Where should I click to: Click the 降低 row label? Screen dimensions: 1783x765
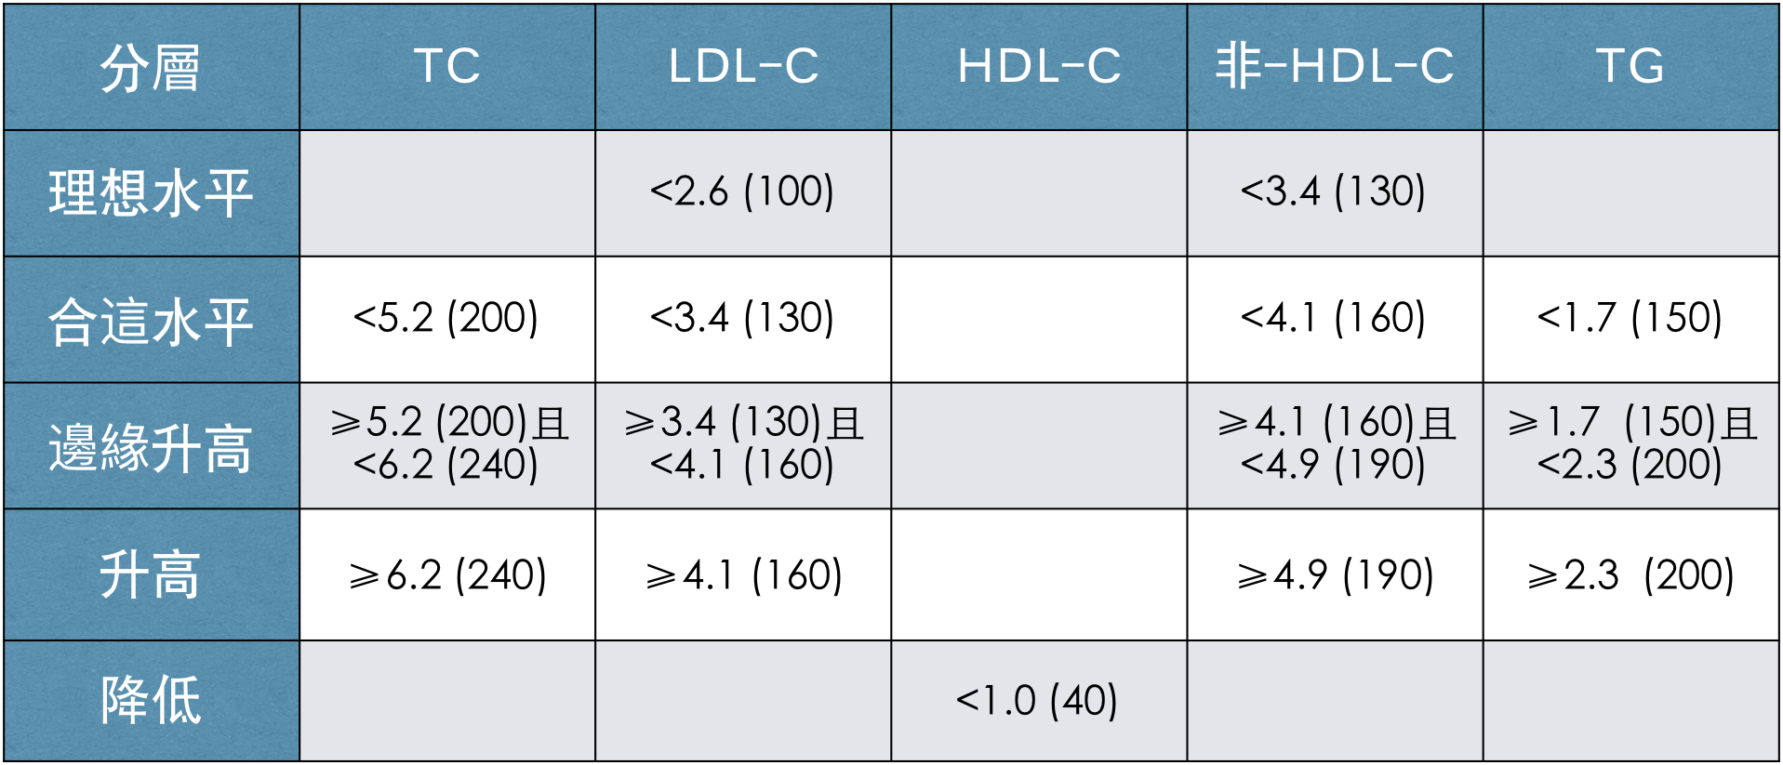pos(152,701)
